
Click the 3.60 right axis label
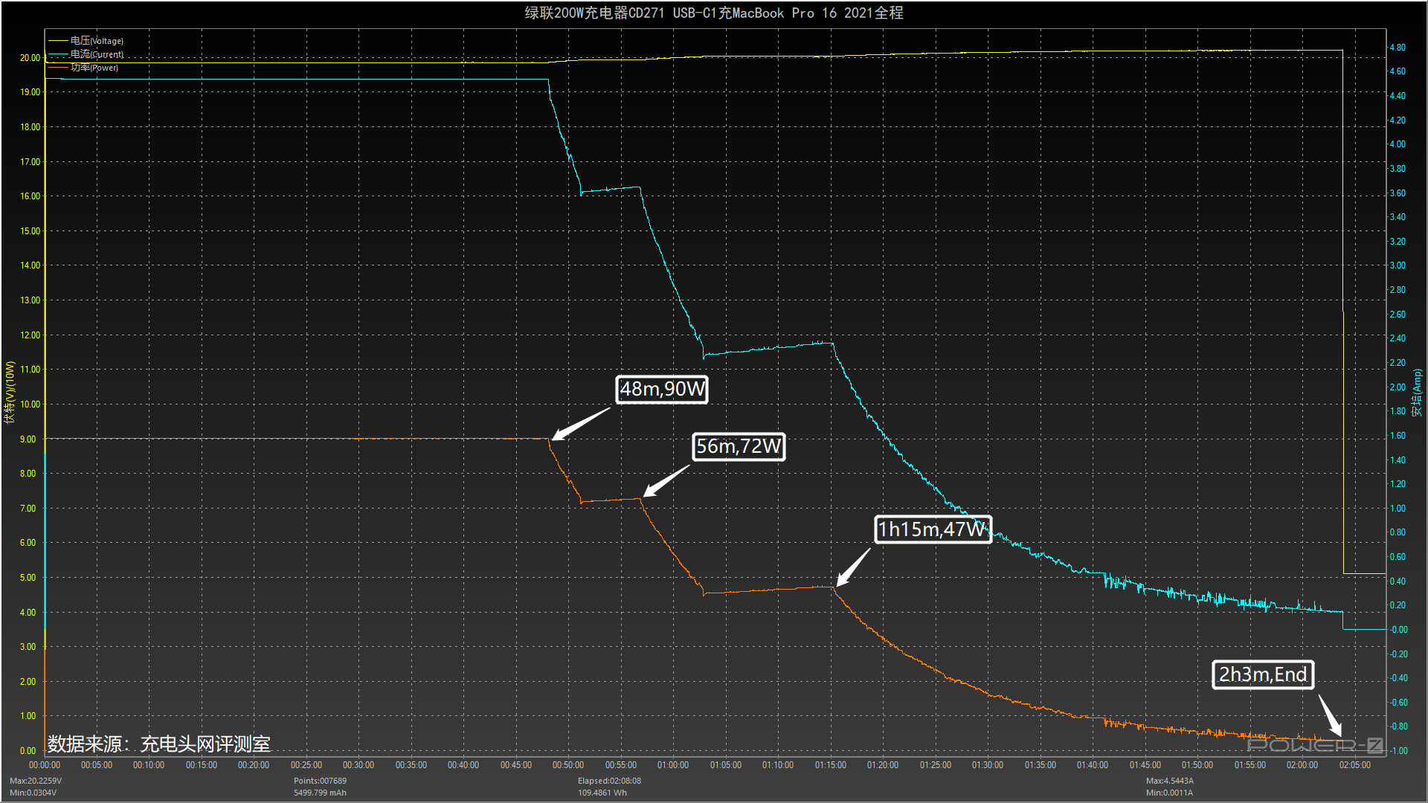(x=1398, y=193)
